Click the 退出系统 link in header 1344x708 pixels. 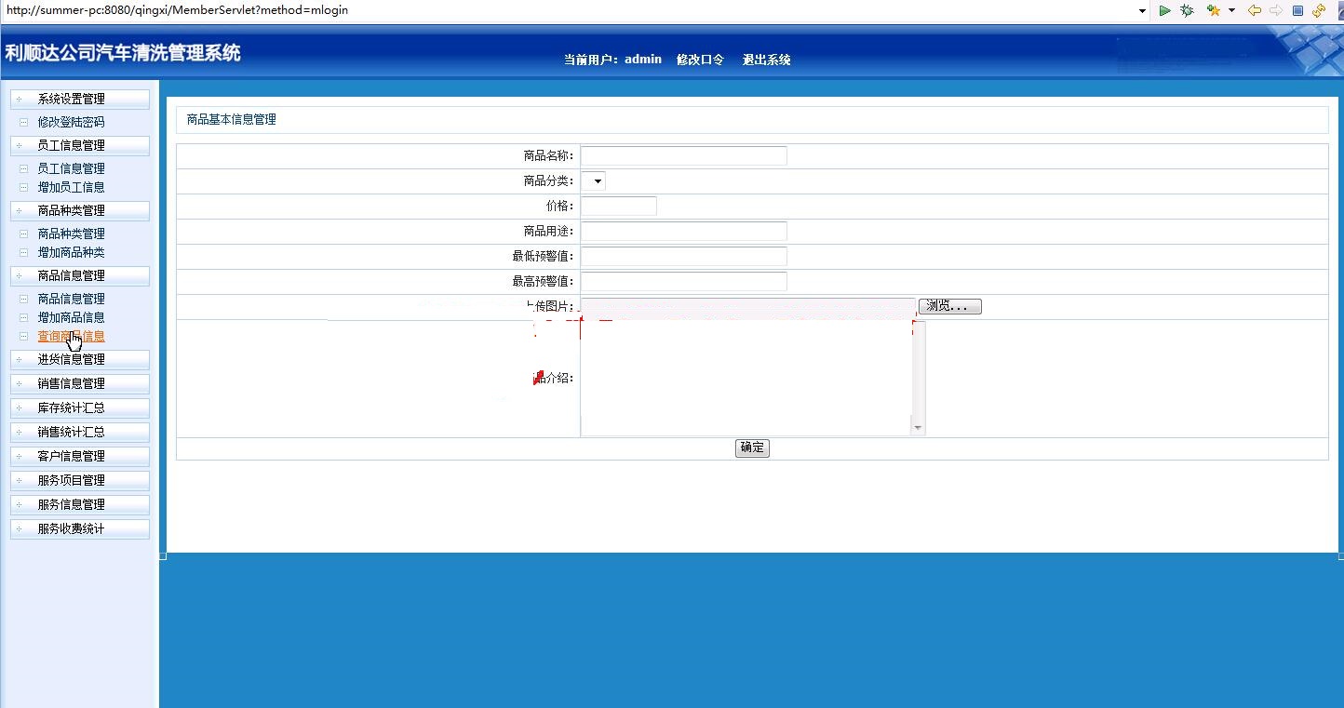(x=766, y=60)
